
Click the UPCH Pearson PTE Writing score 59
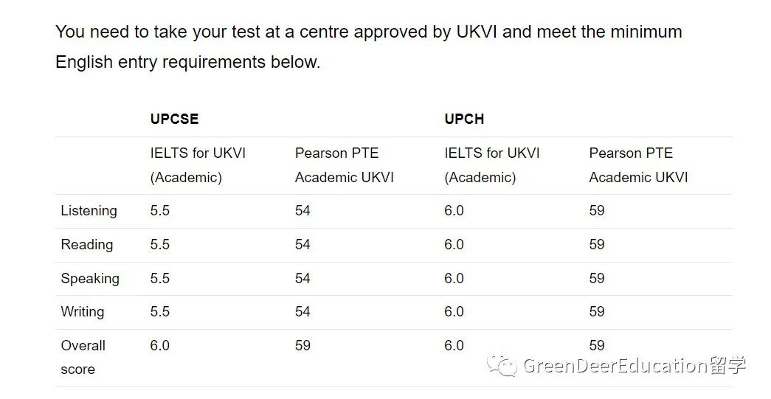[x=596, y=312]
